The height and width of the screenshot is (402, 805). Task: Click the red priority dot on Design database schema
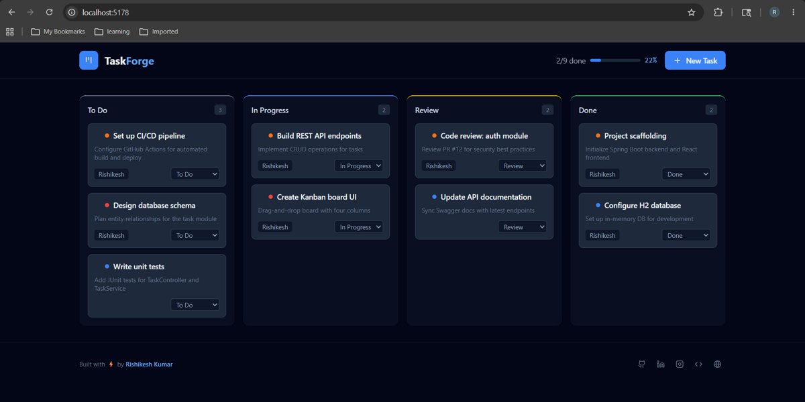[x=107, y=206]
